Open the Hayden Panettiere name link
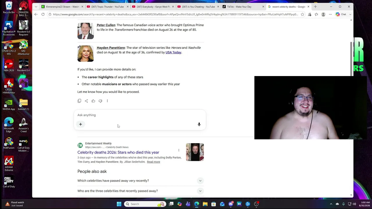The height and width of the screenshot is (209, 372). tap(111, 48)
